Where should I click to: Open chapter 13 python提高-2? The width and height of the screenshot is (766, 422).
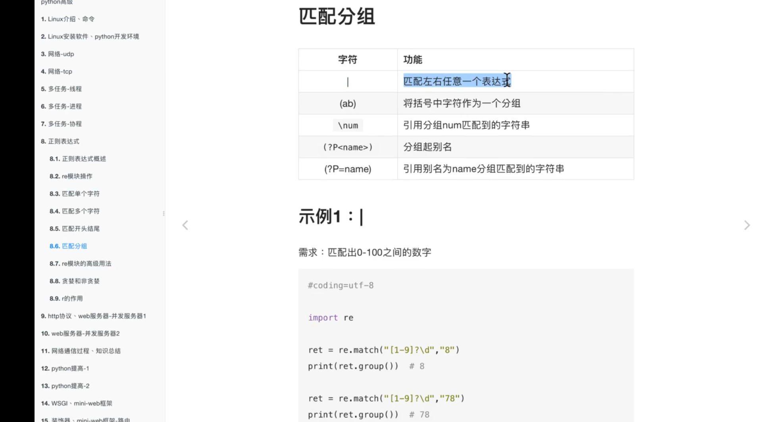click(x=65, y=386)
